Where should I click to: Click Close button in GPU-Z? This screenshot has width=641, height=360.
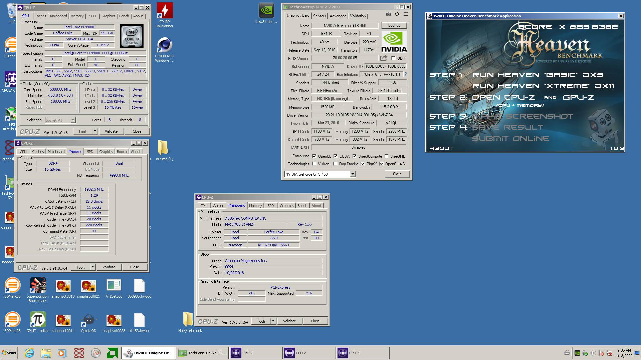[x=397, y=174]
